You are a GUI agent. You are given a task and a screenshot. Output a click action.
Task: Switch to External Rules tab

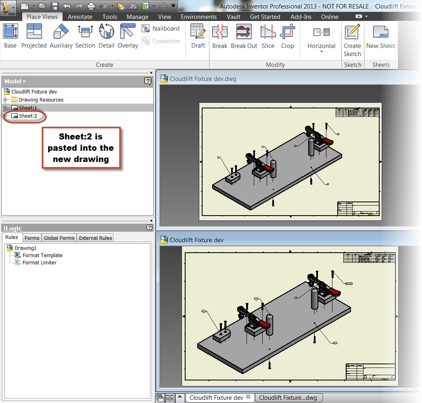pos(95,238)
